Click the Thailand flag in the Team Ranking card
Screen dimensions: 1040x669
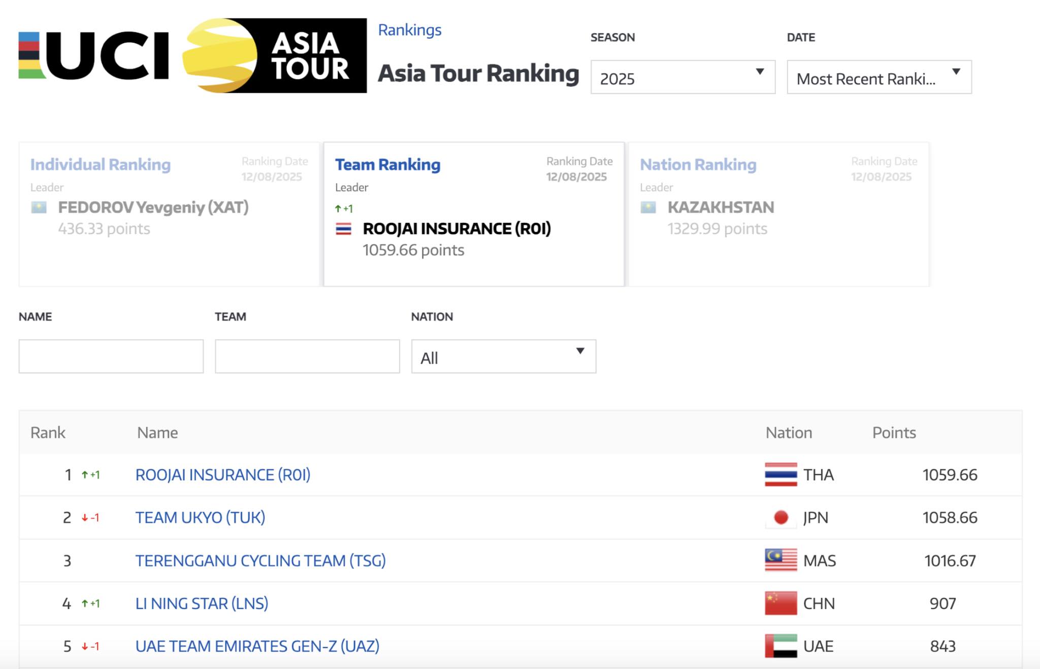coord(343,229)
